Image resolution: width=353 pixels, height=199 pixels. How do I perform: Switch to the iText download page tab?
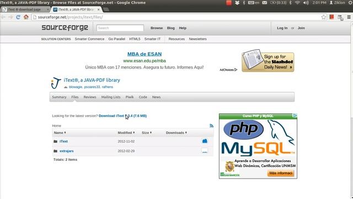point(25,9)
